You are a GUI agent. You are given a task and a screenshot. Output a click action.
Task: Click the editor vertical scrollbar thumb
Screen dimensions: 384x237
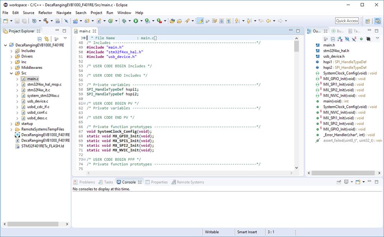297,46
